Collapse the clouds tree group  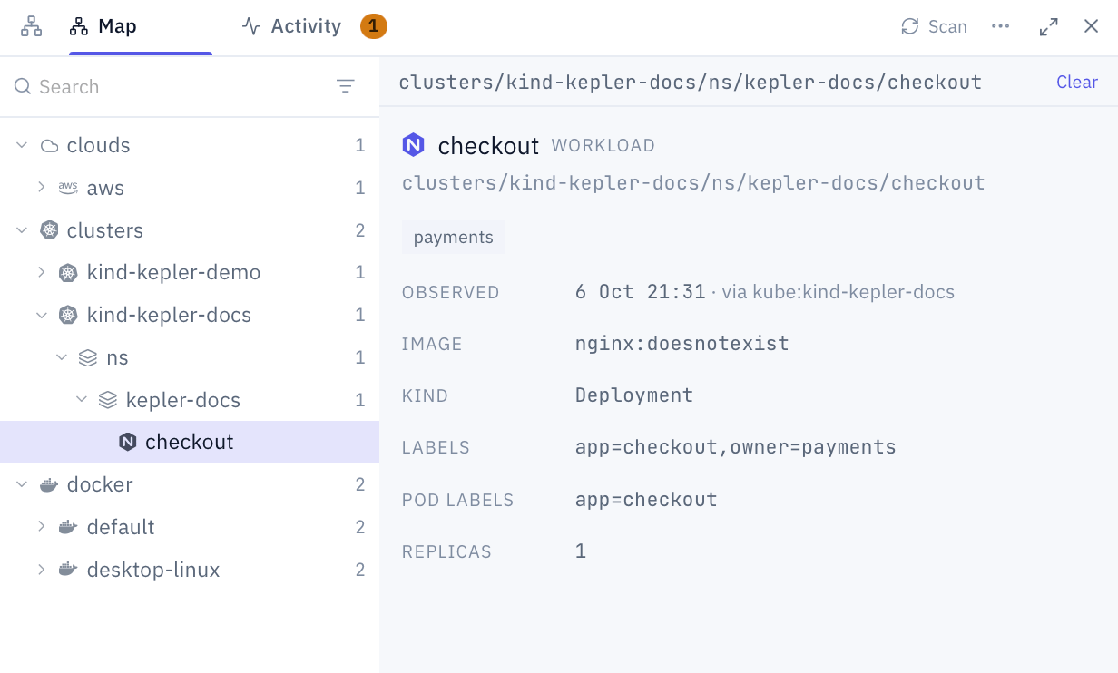pos(22,145)
